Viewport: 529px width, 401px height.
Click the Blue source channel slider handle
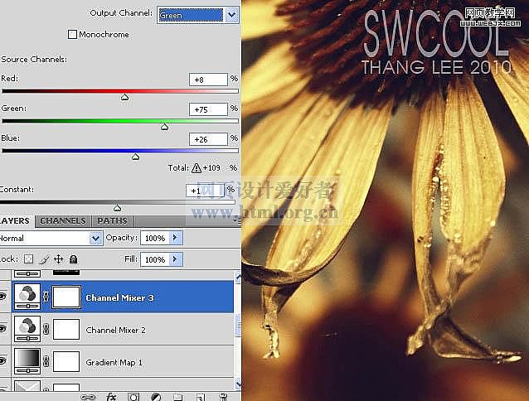click(136, 157)
